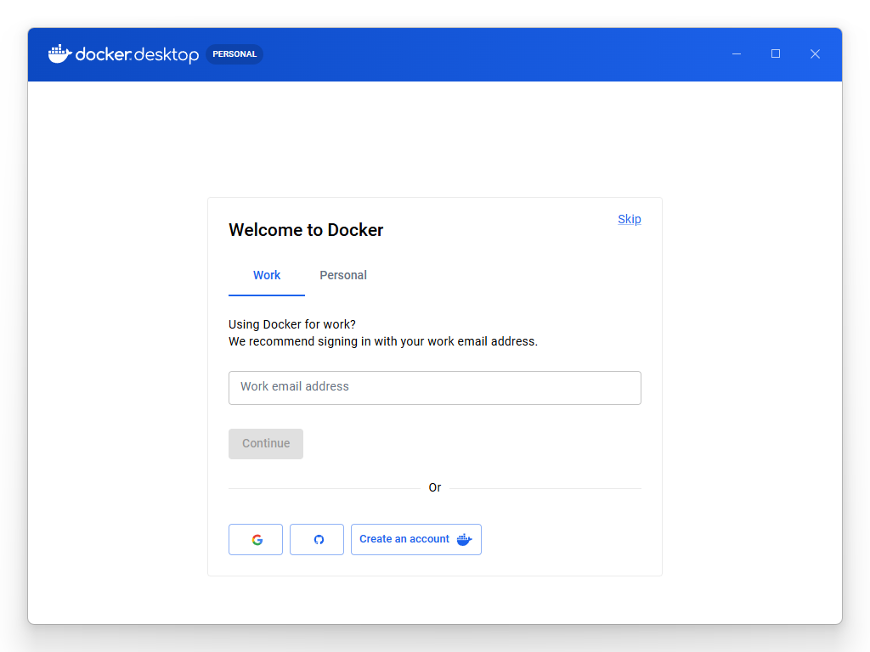Image resolution: width=870 pixels, height=652 pixels.
Task: Click the 'We recommend signing in' sentence
Action: pyautogui.click(x=383, y=341)
